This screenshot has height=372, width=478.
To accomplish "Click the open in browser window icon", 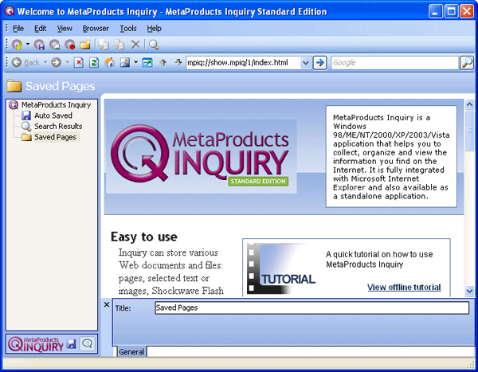I will [x=147, y=62].
